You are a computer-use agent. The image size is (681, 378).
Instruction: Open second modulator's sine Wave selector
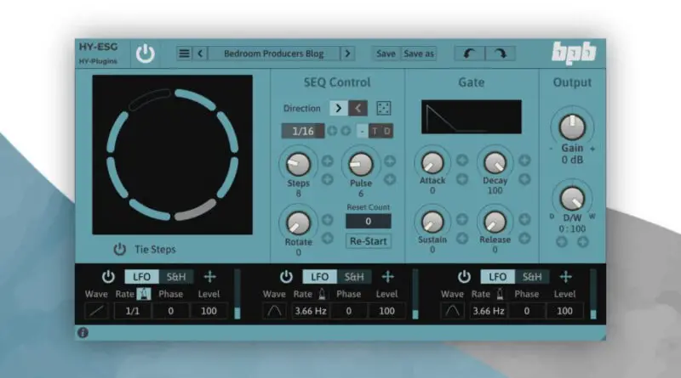pos(274,311)
